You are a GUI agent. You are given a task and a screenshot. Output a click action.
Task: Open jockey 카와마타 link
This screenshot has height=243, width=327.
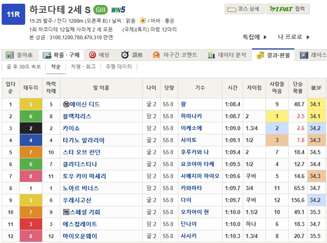coord(192,188)
